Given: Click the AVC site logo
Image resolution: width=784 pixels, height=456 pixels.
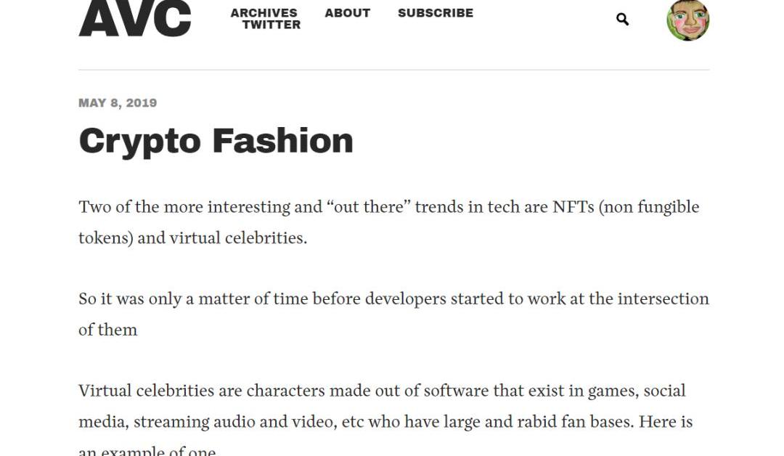Looking at the screenshot, I should (x=135, y=18).
